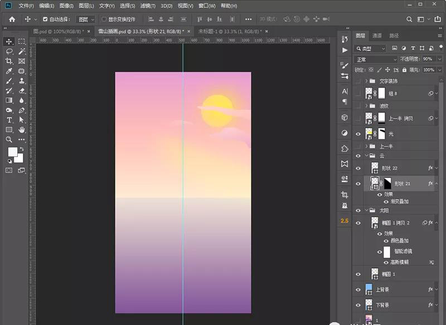The image size is (446, 325).
Task: Collapse the 太阳 layer group
Action: coord(366,211)
